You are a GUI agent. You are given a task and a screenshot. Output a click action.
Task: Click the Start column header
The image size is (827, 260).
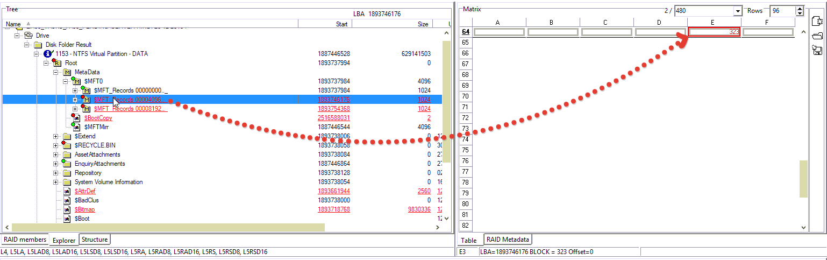(x=341, y=24)
